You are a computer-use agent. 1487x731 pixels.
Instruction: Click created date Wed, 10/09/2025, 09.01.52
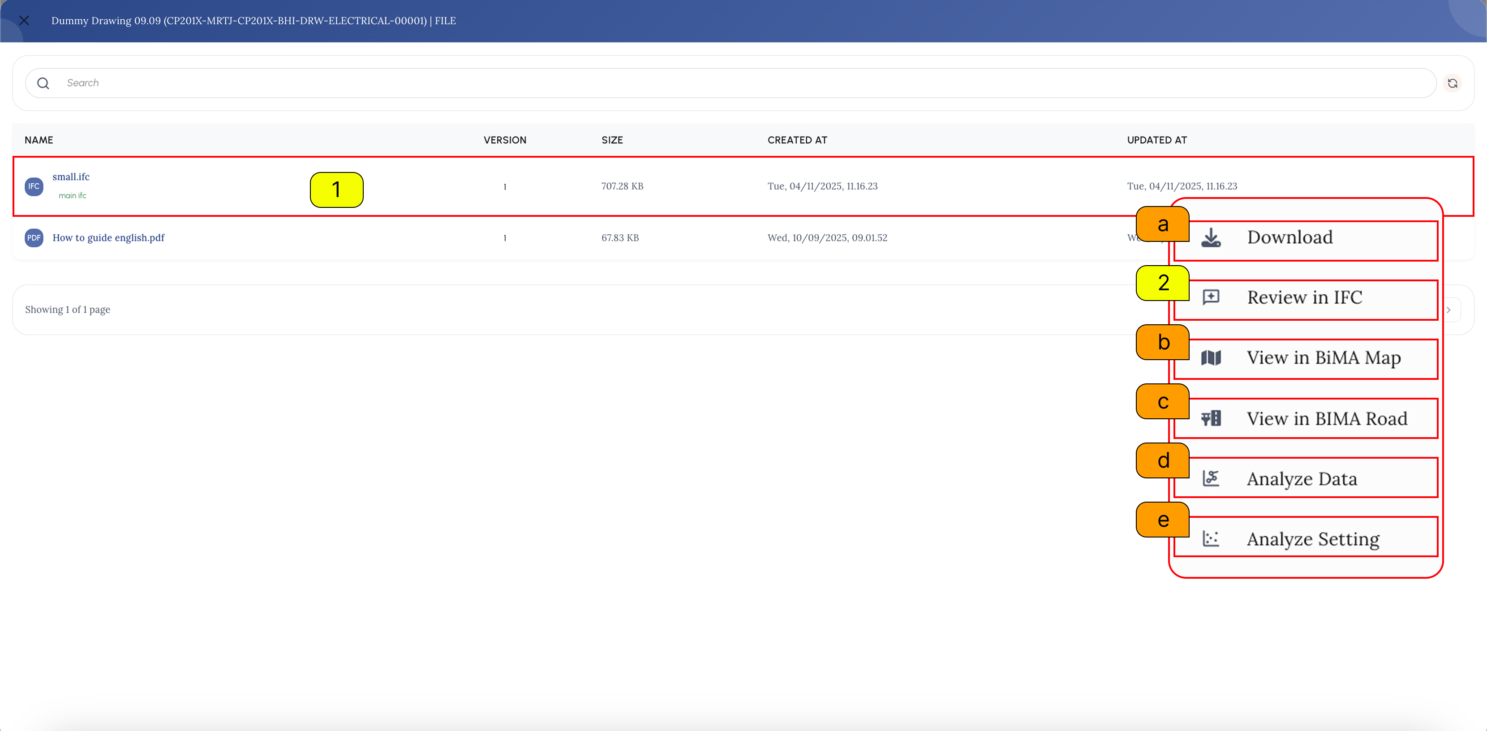click(x=827, y=238)
